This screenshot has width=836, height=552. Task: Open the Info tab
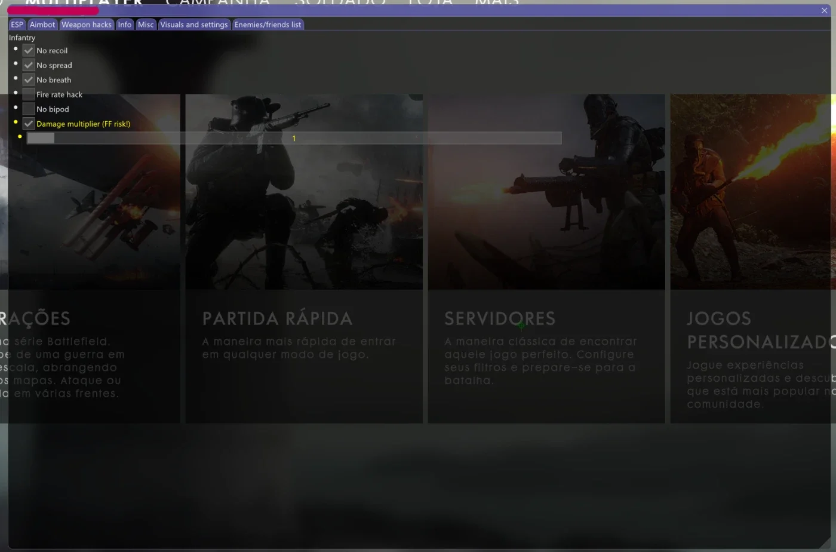point(124,24)
